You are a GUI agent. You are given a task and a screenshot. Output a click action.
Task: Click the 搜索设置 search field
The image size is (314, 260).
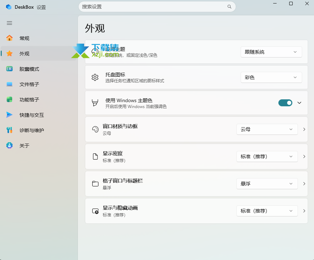[157, 7]
